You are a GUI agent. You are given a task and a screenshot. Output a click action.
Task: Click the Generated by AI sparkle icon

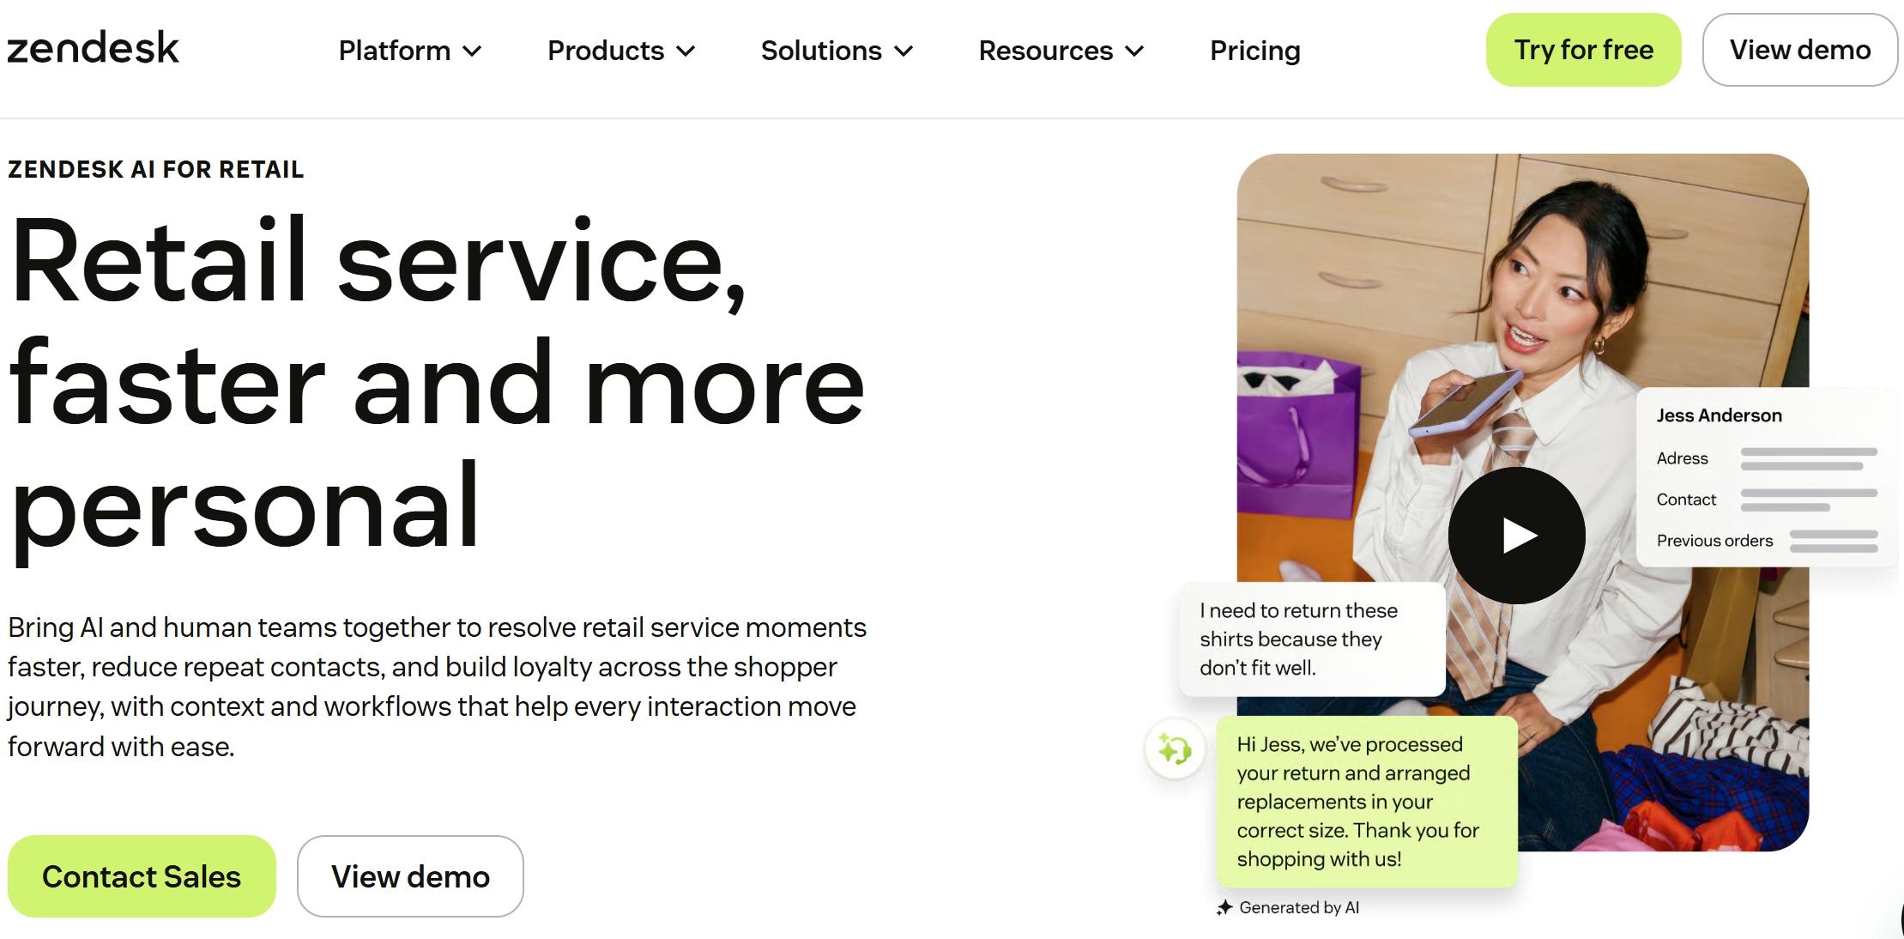click(1224, 907)
